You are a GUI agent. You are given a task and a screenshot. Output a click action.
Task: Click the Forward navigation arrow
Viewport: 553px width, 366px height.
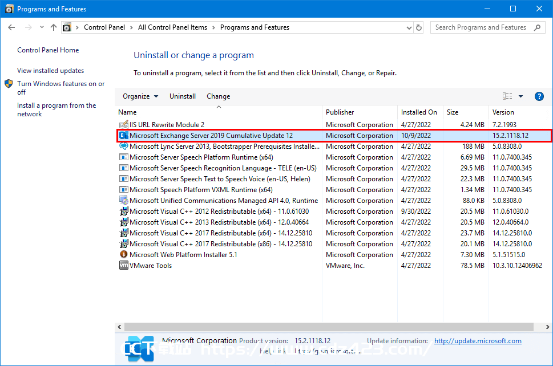pos(29,27)
